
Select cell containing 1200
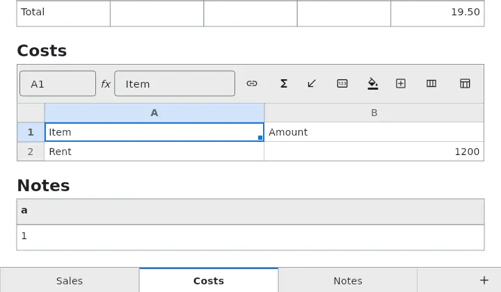click(x=374, y=152)
